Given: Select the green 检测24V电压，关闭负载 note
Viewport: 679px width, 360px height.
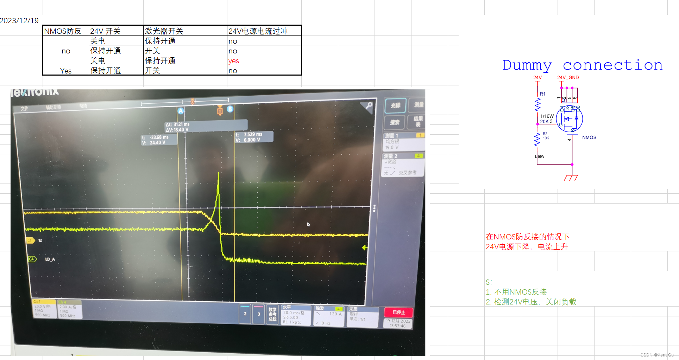Looking at the screenshot, I should 531,302.
